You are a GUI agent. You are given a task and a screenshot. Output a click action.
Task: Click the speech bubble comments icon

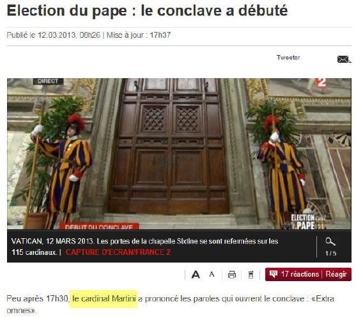point(274,273)
